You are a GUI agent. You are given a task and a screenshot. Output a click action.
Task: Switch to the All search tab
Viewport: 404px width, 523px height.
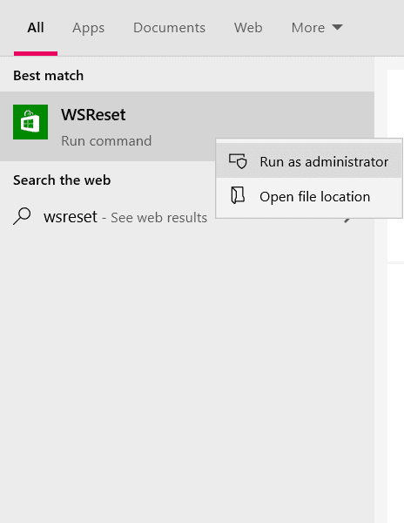[36, 28]
